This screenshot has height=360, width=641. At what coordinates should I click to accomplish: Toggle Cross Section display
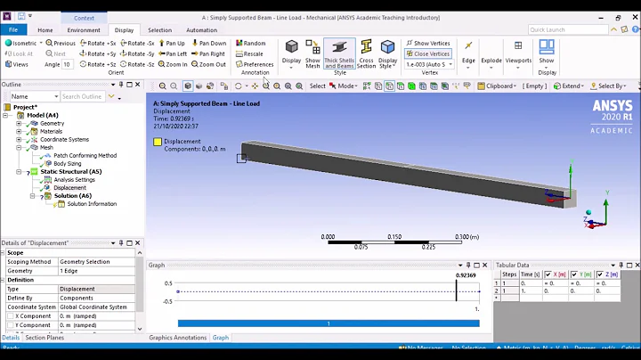(x=366, y=54)
